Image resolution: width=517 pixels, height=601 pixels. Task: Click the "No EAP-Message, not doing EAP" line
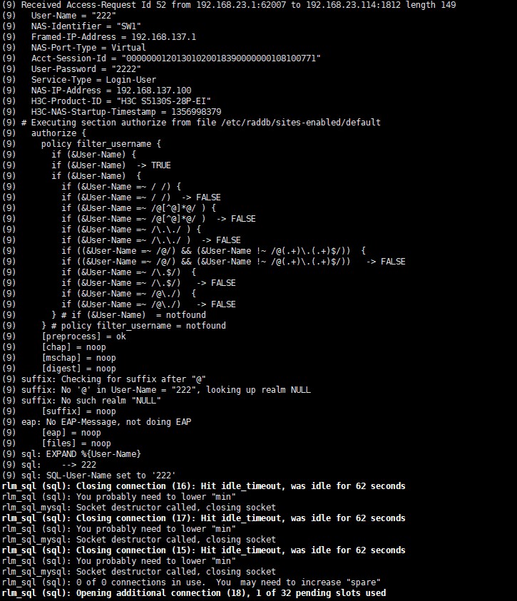pyautogui.click(x=107, y=422)
